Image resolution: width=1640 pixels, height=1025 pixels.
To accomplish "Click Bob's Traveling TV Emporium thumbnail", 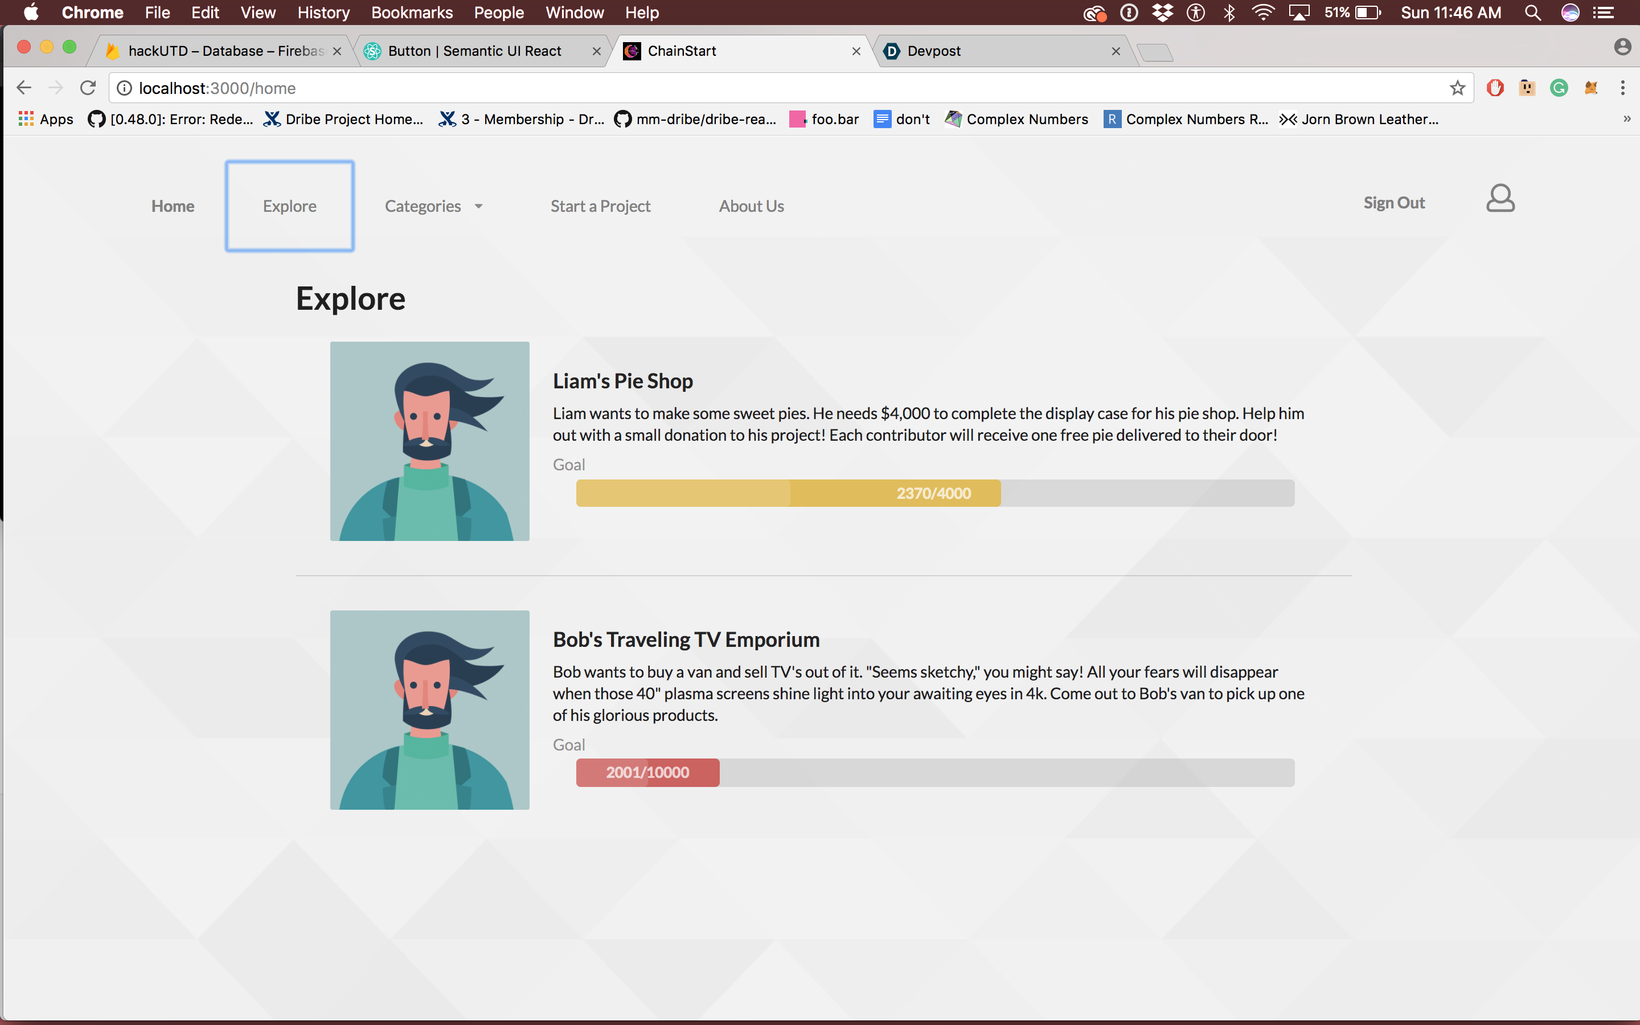I will coord(430,710).
